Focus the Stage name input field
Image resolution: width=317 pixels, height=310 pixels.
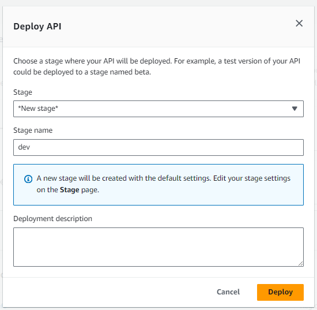click(x=158, y=147)
